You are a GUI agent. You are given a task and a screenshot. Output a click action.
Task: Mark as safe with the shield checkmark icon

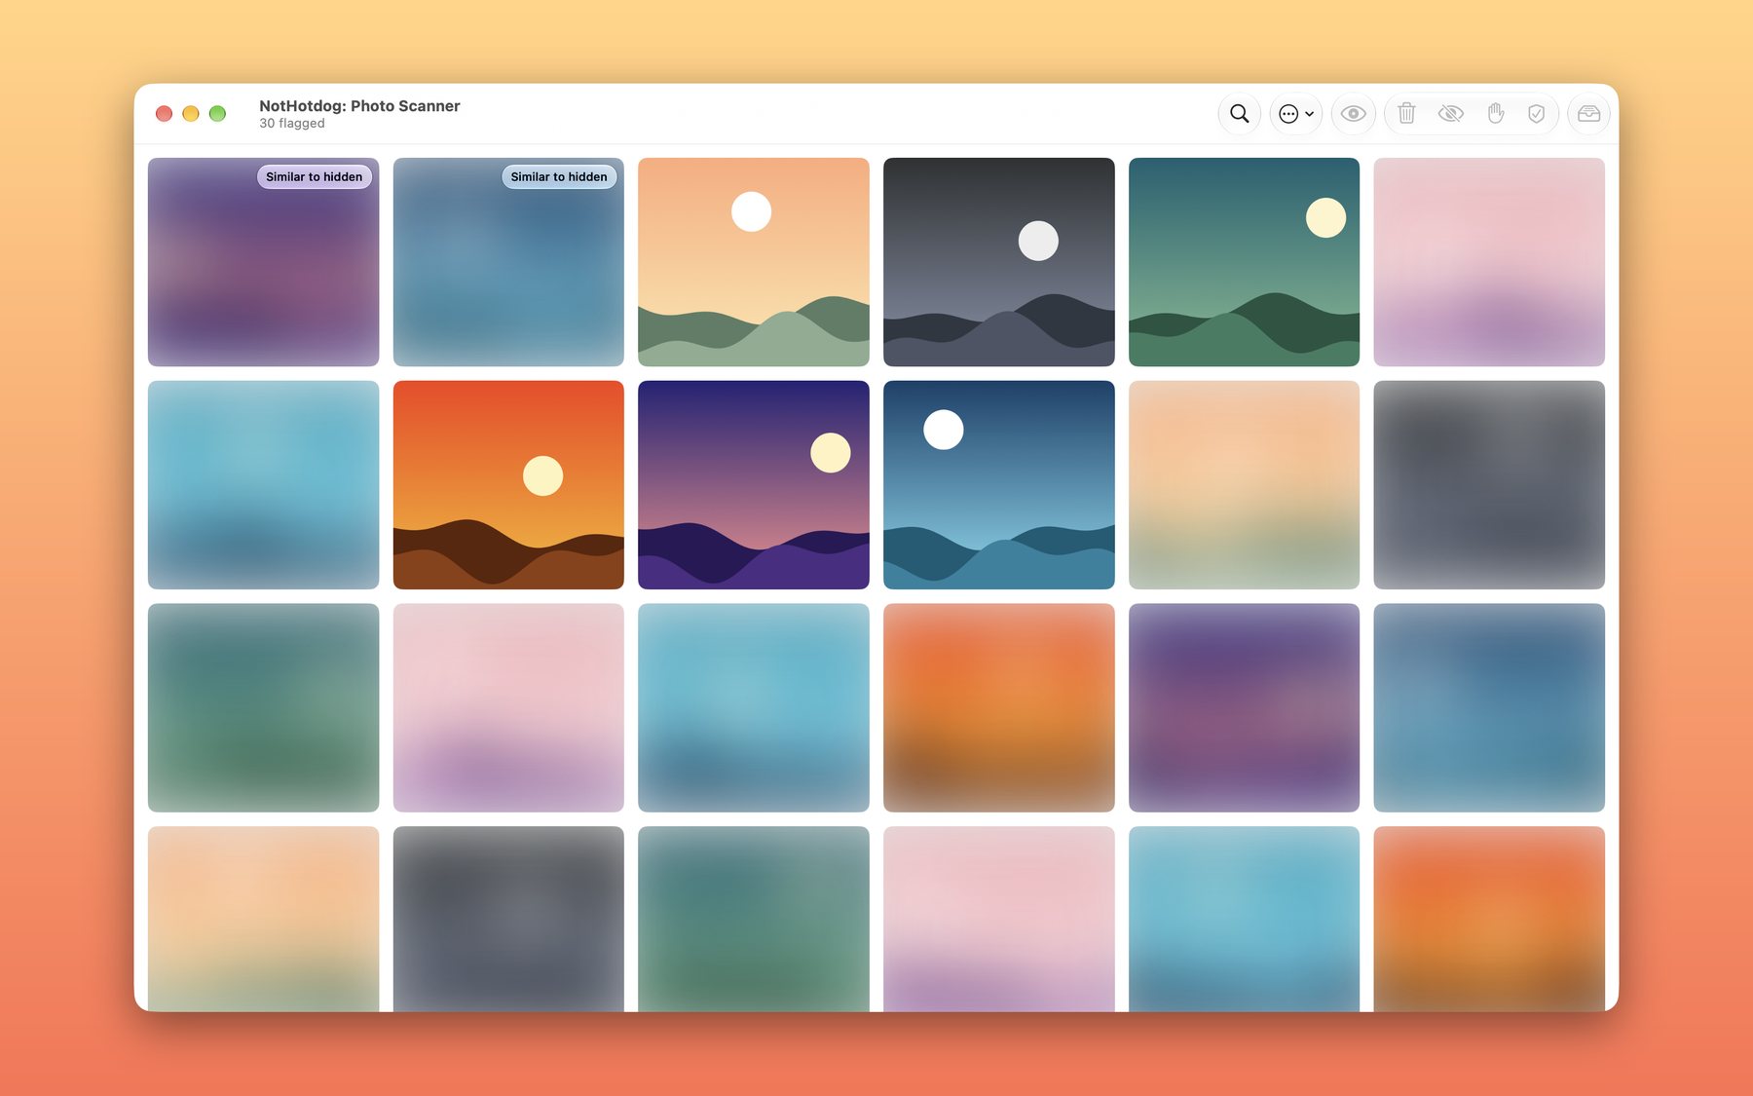pyautogui.click(x=1536, y=114)
